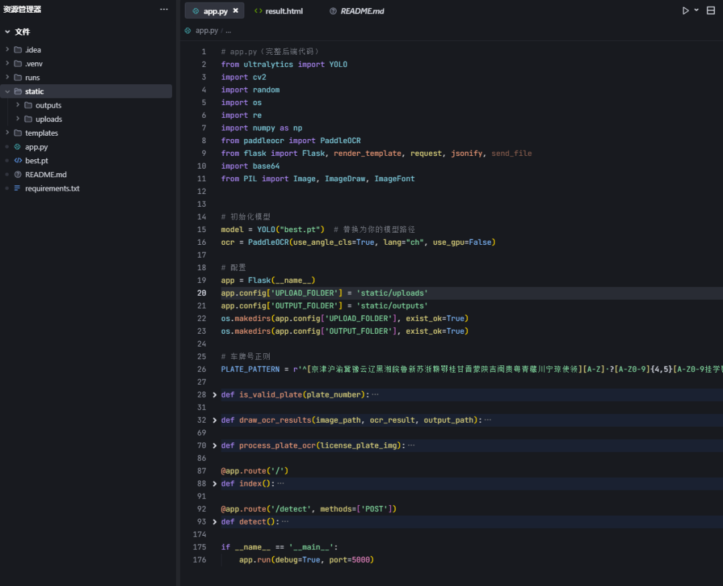Expand the runs folder chevron

(x=7, y=77)
